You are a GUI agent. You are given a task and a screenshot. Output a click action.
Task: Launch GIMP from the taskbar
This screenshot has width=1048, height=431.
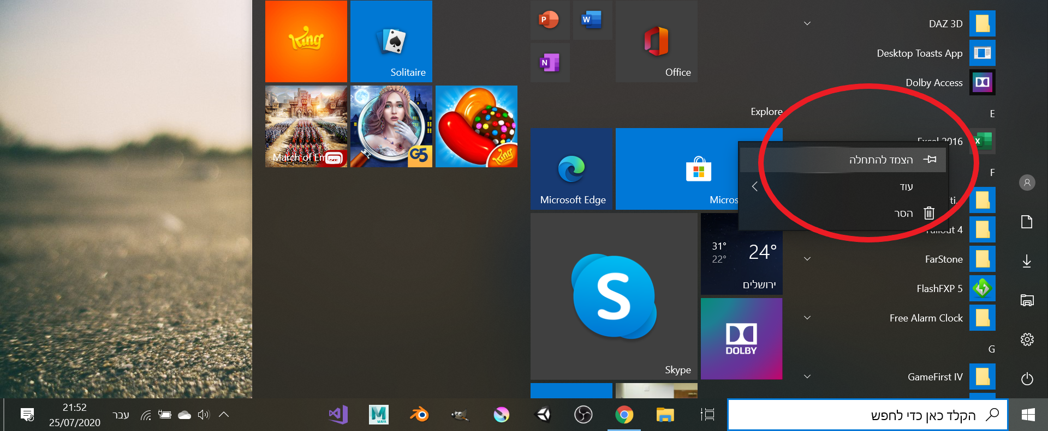coord(460,415)
